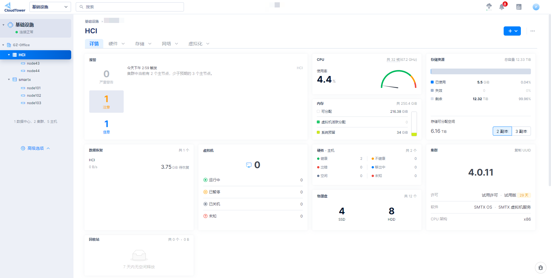
Task: Collapse the GZ-Office tree arrow
Action: 3,45
